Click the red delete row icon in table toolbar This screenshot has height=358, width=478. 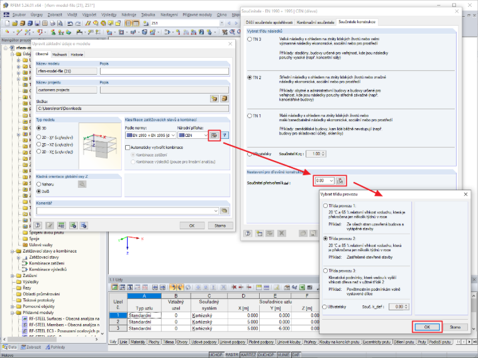coord(234,287)
